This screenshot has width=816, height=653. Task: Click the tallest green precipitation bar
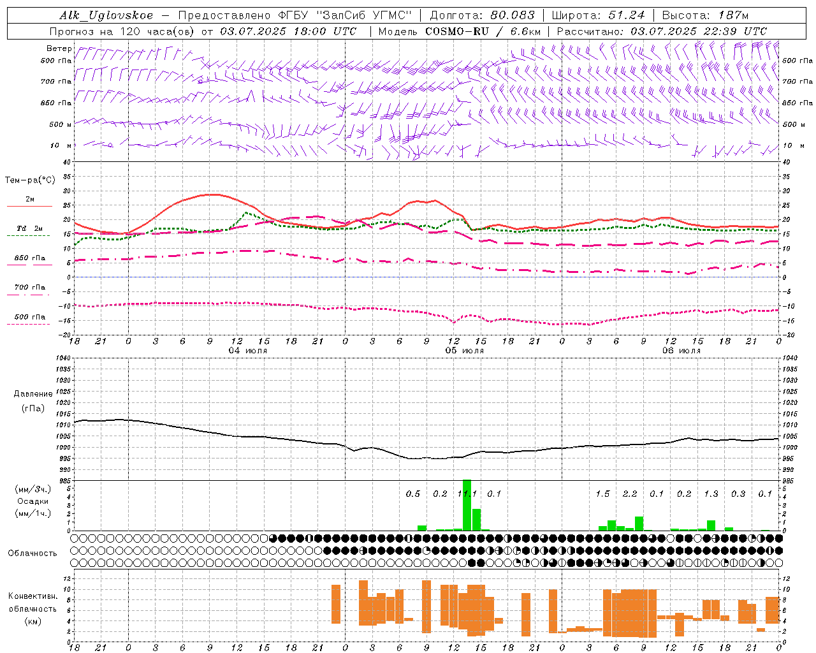pos(467,505)
